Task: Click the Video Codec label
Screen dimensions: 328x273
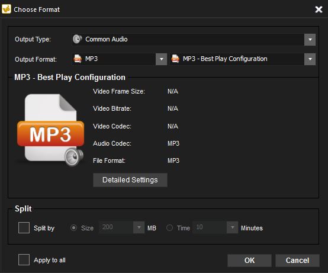Action: [112, 126]
